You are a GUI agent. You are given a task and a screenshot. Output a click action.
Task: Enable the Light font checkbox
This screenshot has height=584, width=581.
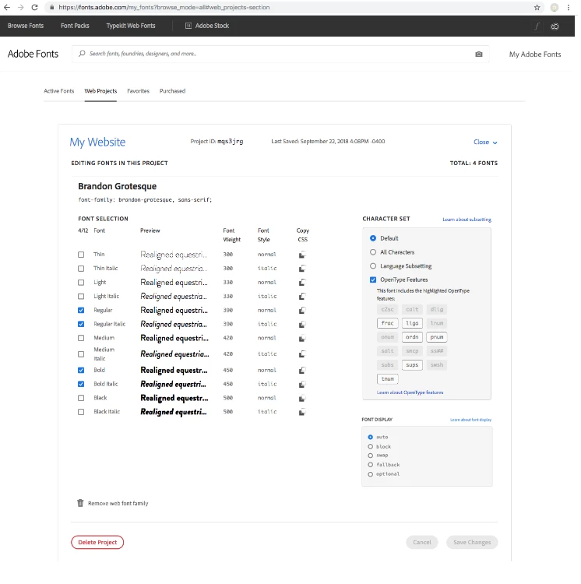tap(81, 283)
